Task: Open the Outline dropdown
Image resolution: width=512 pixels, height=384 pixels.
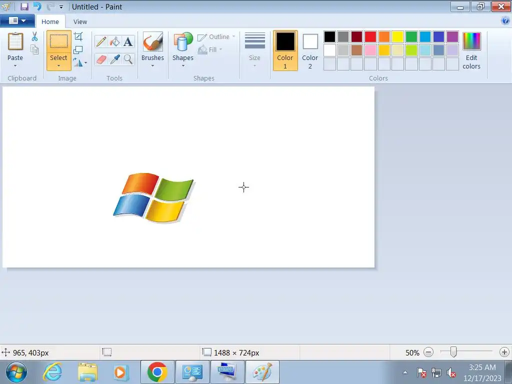Action: point(216,36)
